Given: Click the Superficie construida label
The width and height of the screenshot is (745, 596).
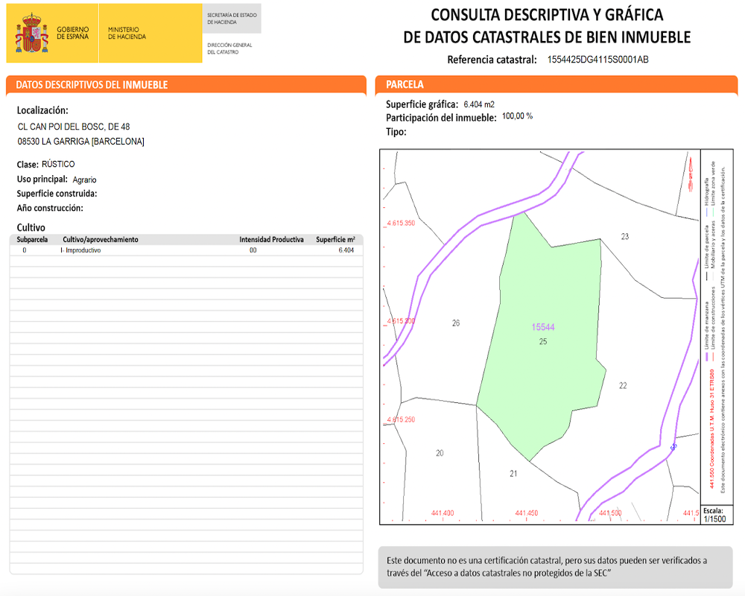Looking at the screenshot, I should coord(57,194).
